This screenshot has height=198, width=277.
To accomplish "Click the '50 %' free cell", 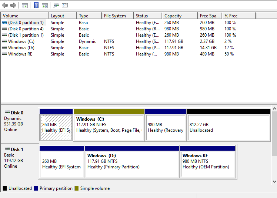I will click(229, 54).
